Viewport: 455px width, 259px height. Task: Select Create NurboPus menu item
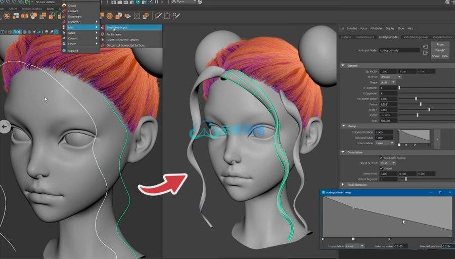[x=117, y=27]
